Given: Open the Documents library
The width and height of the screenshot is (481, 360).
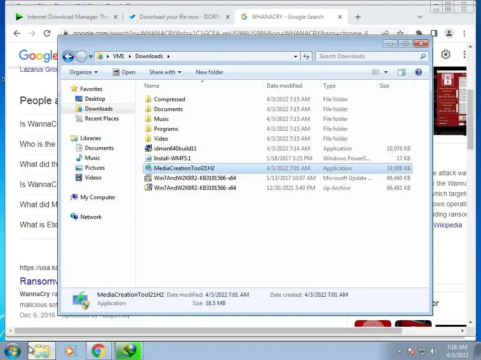Looking at the screenshot, I should pyautogui.click(x=99, y=148).
